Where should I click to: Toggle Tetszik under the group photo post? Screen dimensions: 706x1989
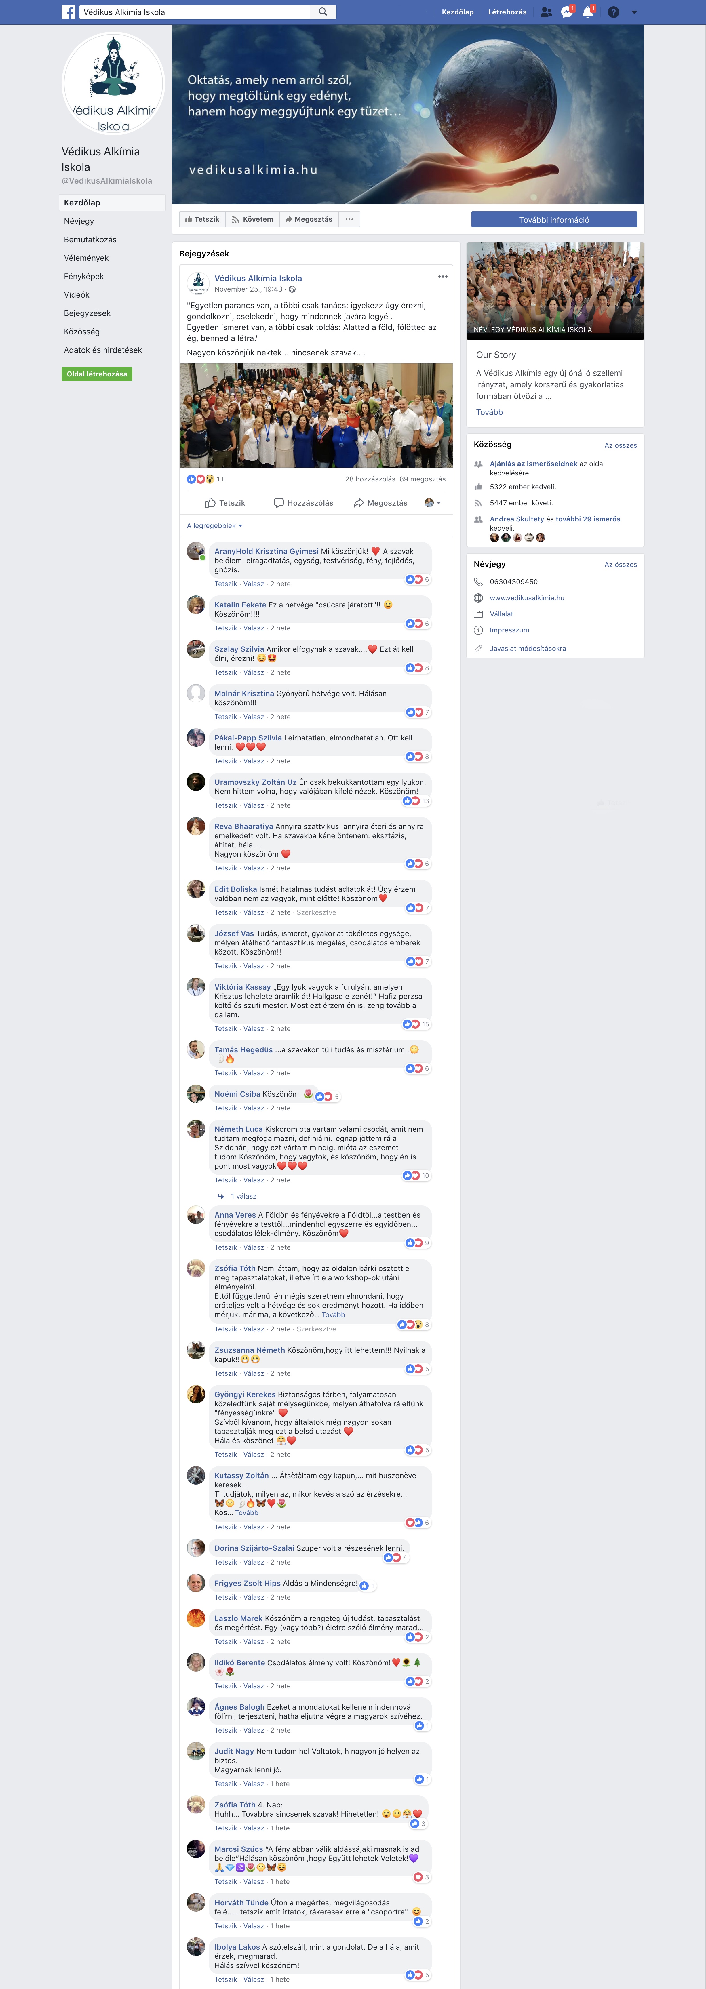click(x=225, y=503)
